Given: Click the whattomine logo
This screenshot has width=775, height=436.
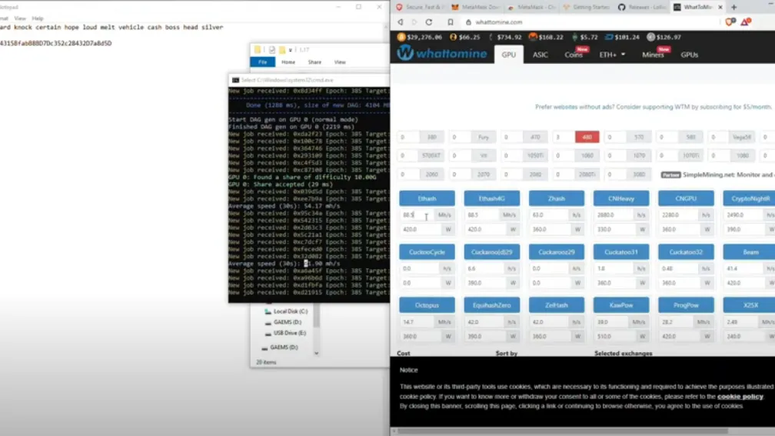Looking at the screenshot, I should (442, 53).
